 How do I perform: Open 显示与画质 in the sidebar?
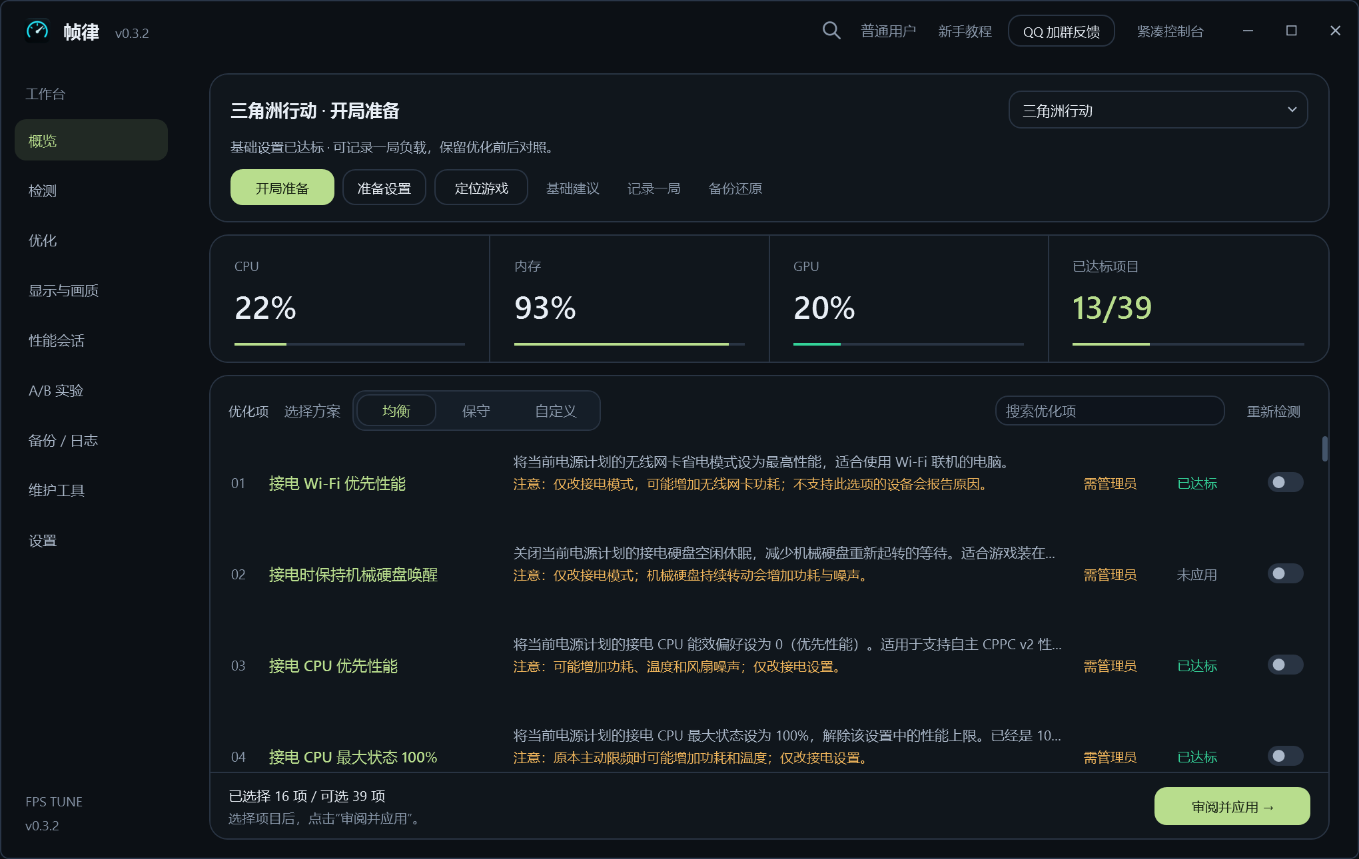[91, 291]
